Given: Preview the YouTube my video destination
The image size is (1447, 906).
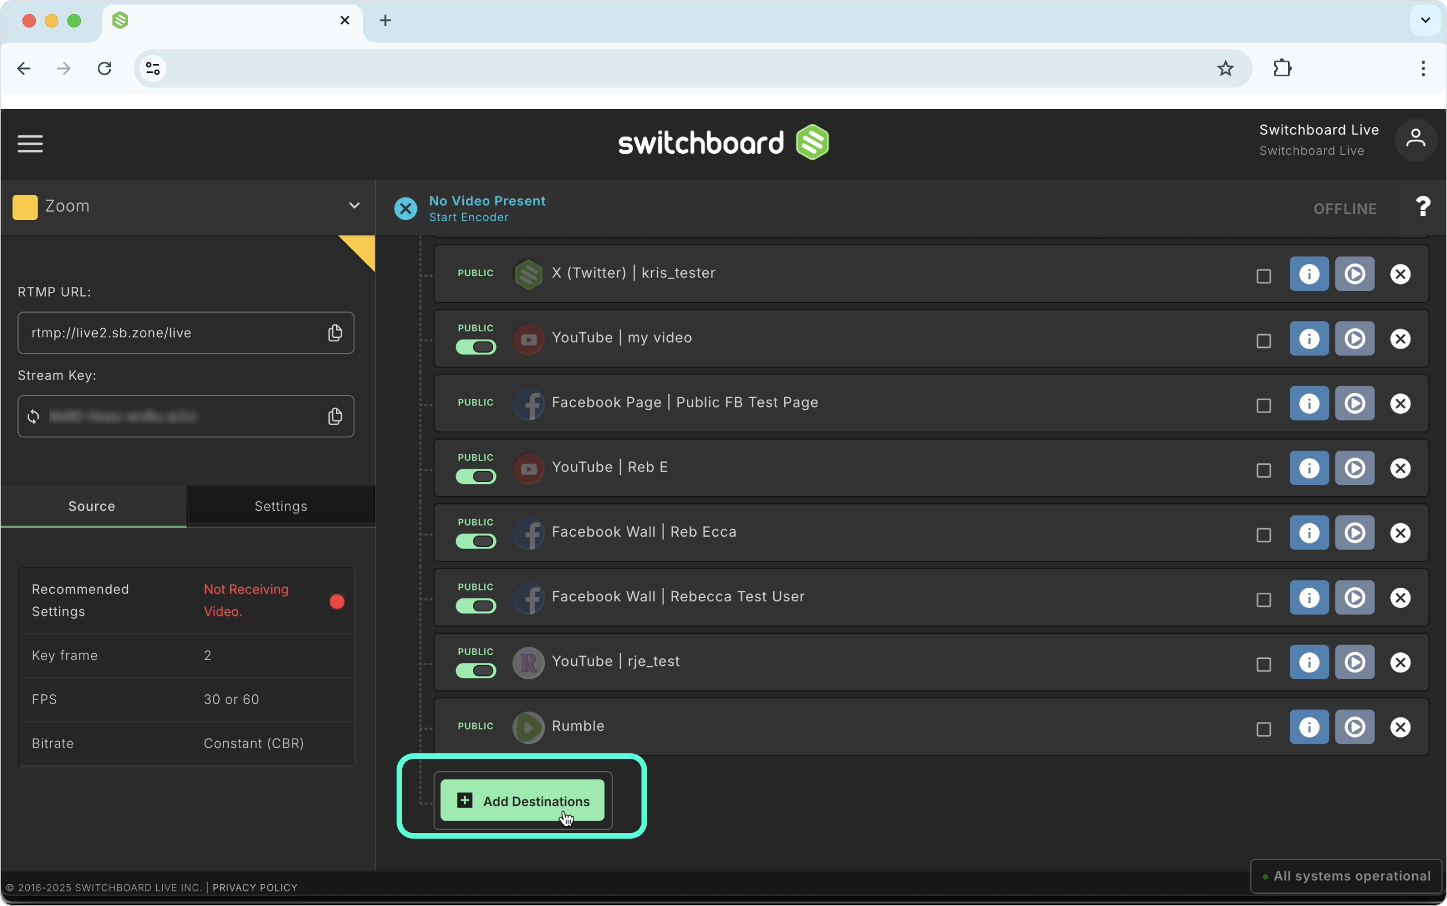Looking at the screenshot, I should pyautogui.click(x=1354, y=338).
